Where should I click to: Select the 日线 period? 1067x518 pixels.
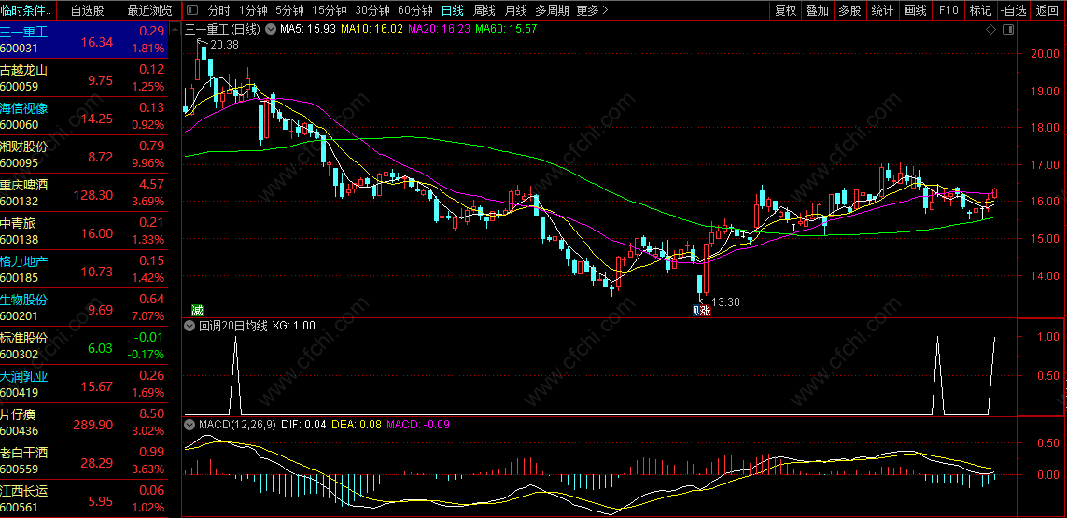click(453, 10)
